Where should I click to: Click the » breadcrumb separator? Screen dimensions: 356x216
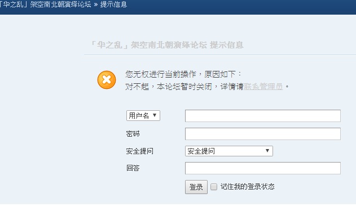(95, 4)
